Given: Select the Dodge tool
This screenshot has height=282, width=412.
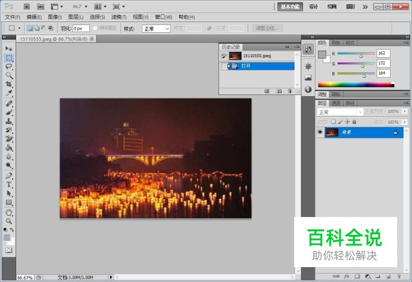Looking at the screenshot, I should pos(9,166).
